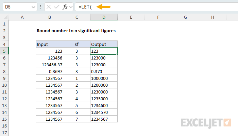Screen dimensions: 238x136
Task: Select row 17 header
Action: coord(4,133)
